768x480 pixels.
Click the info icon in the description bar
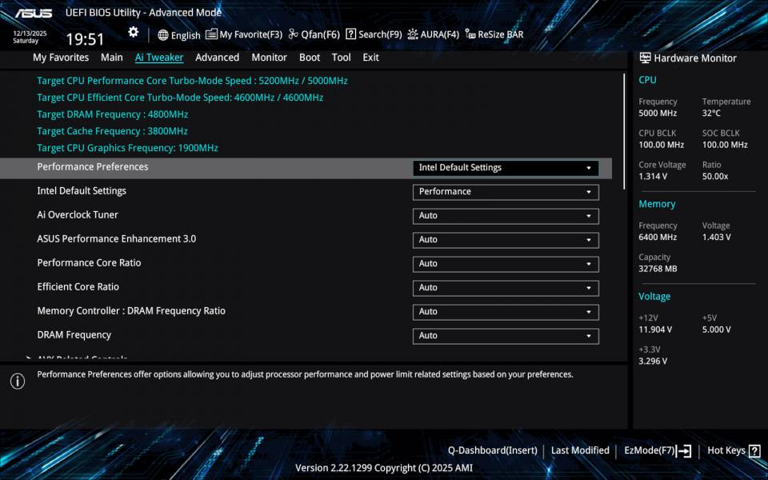click(17, 381)
